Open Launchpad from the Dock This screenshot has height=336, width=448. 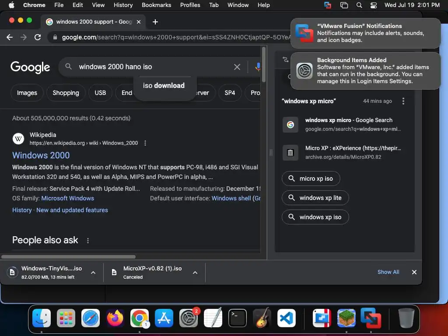[66, 318]
